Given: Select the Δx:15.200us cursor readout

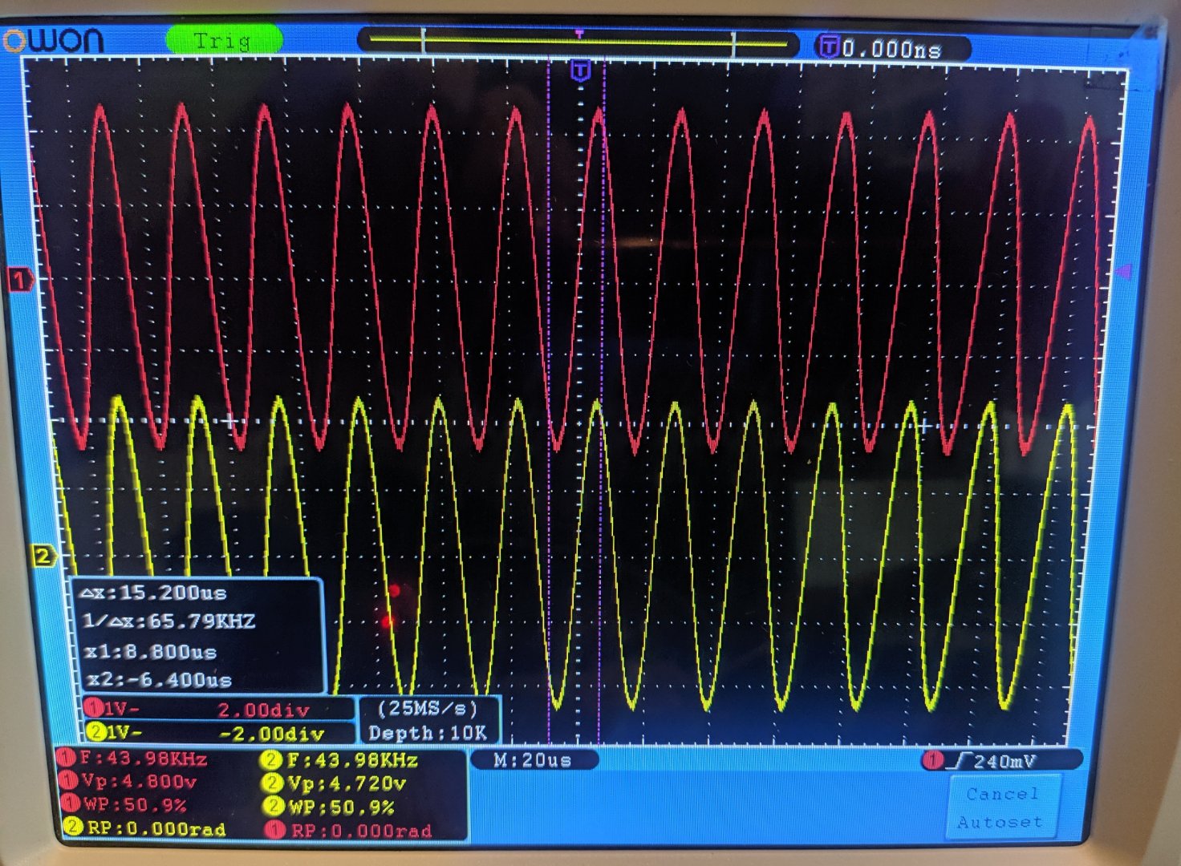Looking at the screenshot, I should (x=156, y=593).
